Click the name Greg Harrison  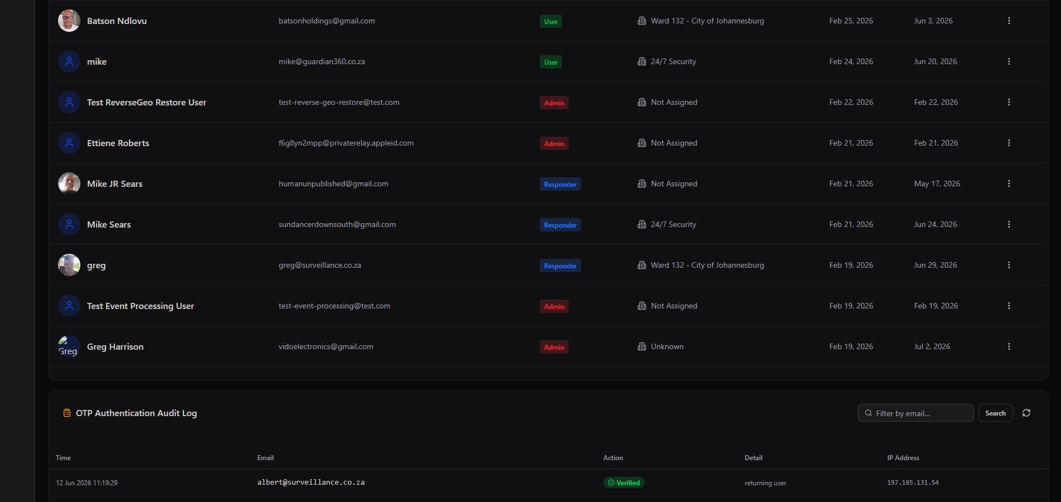tap(115, 346)
